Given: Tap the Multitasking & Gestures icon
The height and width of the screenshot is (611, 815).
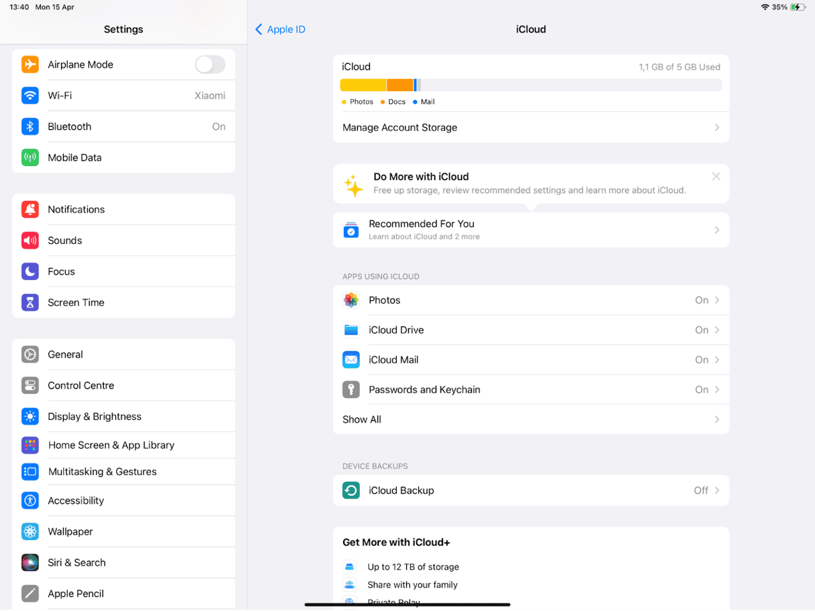Looking at the screenshot, I should 30,472.
